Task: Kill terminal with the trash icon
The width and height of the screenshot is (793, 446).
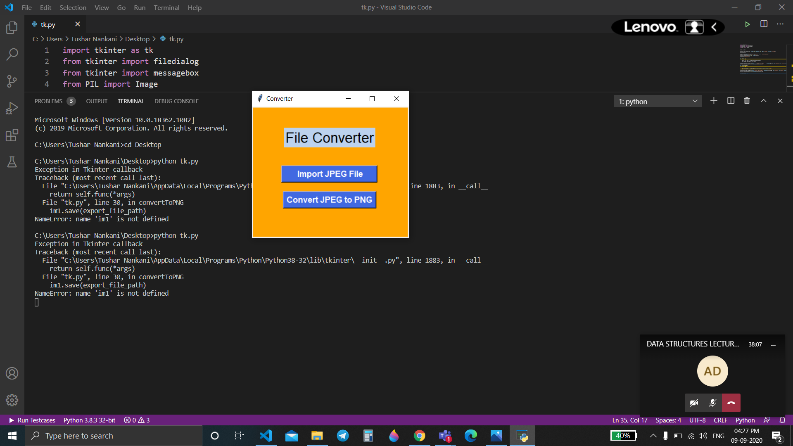Action: pos(747,101)
